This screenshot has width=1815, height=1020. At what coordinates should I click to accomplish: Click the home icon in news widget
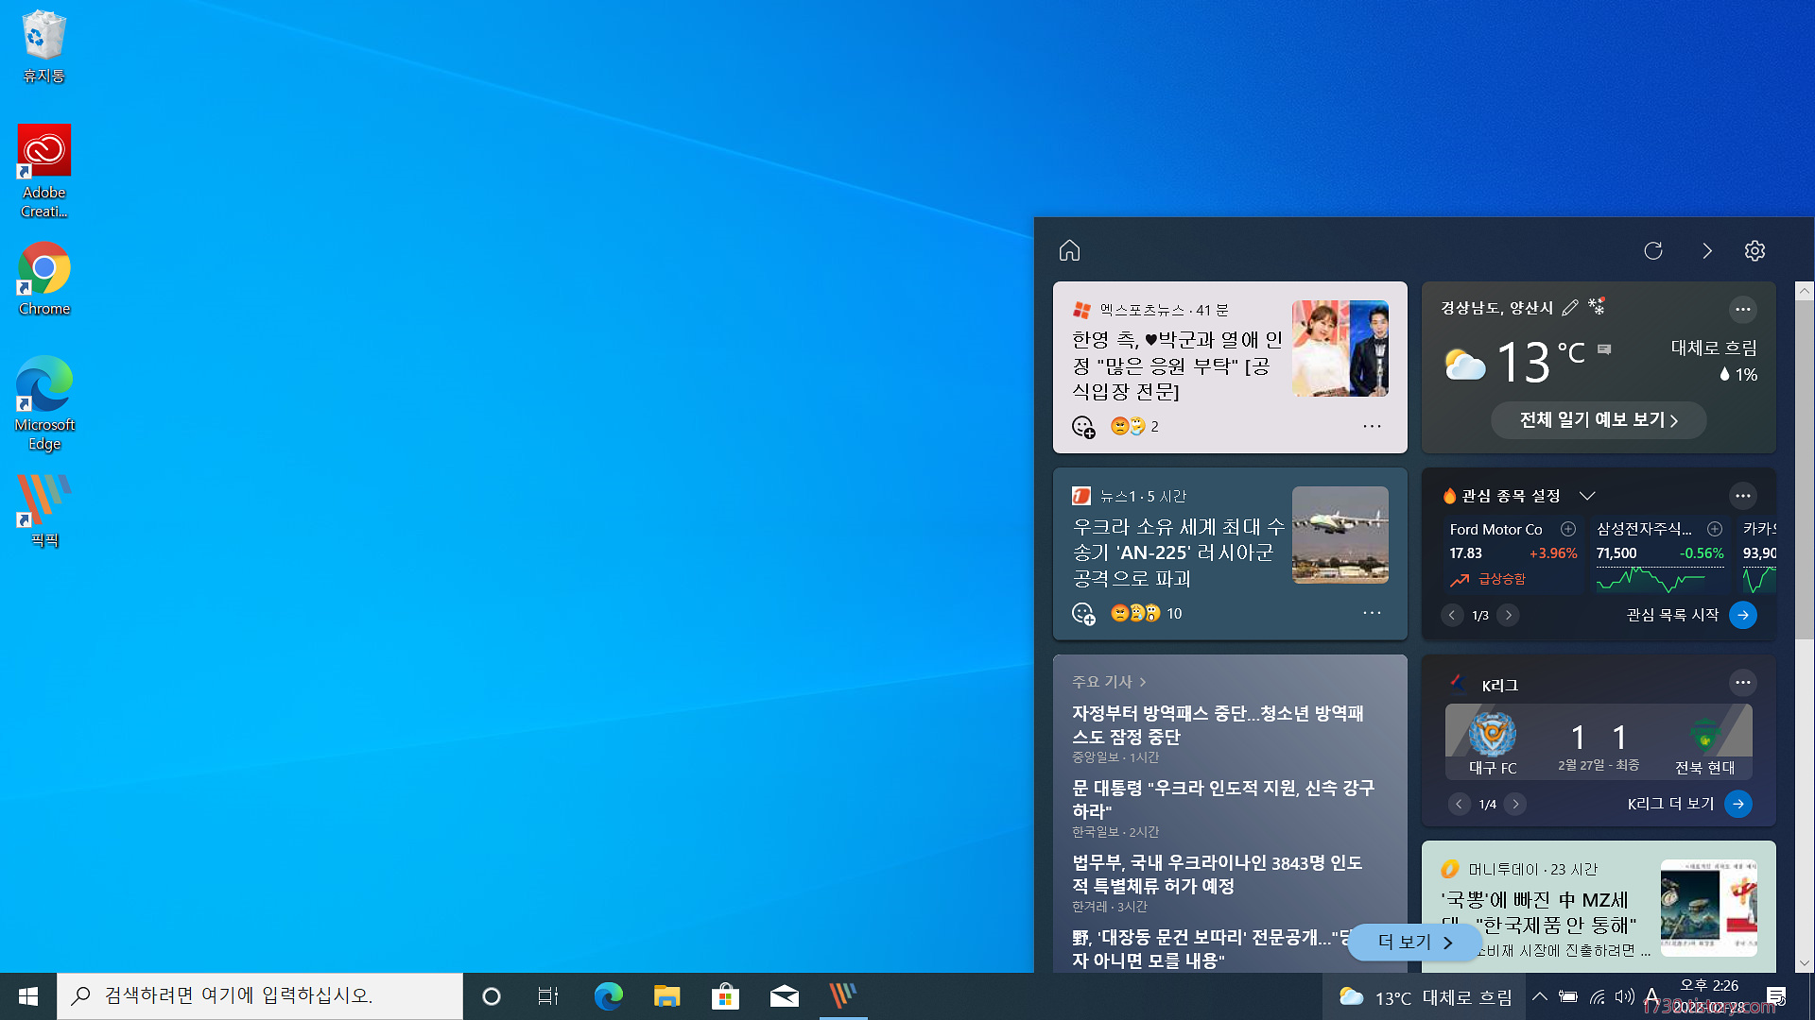[1069, 250]
